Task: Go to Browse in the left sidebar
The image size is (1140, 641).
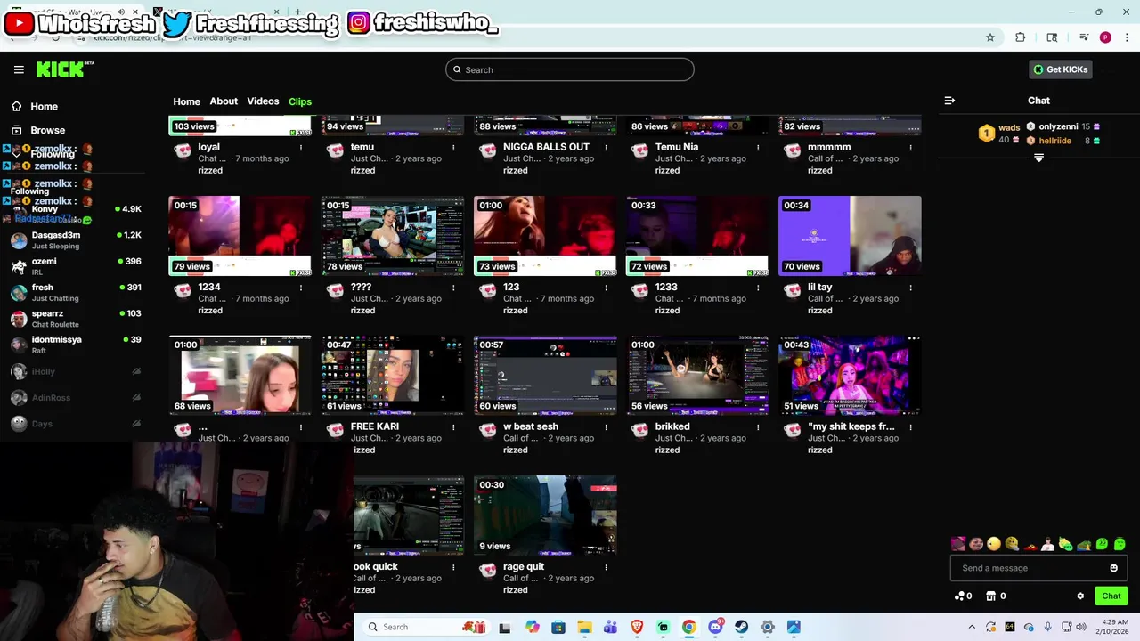Action: (x=47, y=130)
